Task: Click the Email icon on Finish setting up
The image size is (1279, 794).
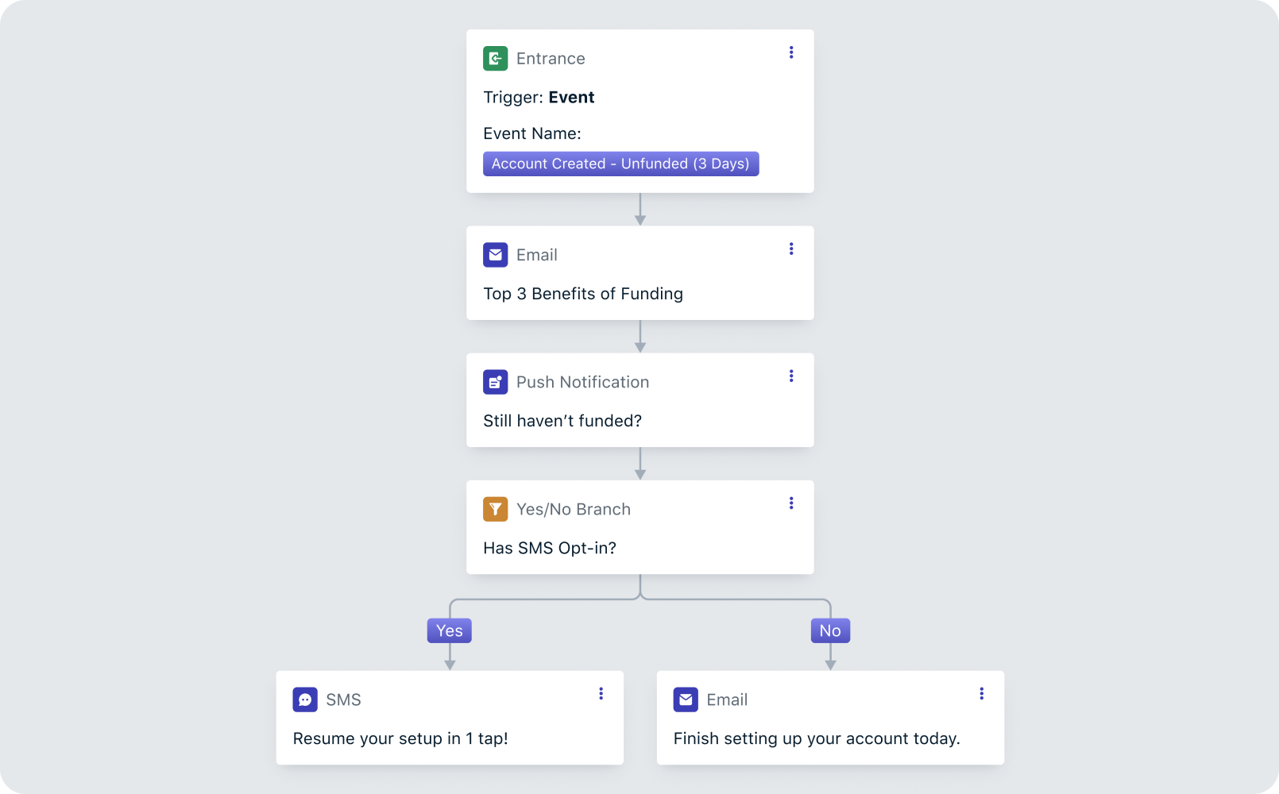Action: click(686, 700)
